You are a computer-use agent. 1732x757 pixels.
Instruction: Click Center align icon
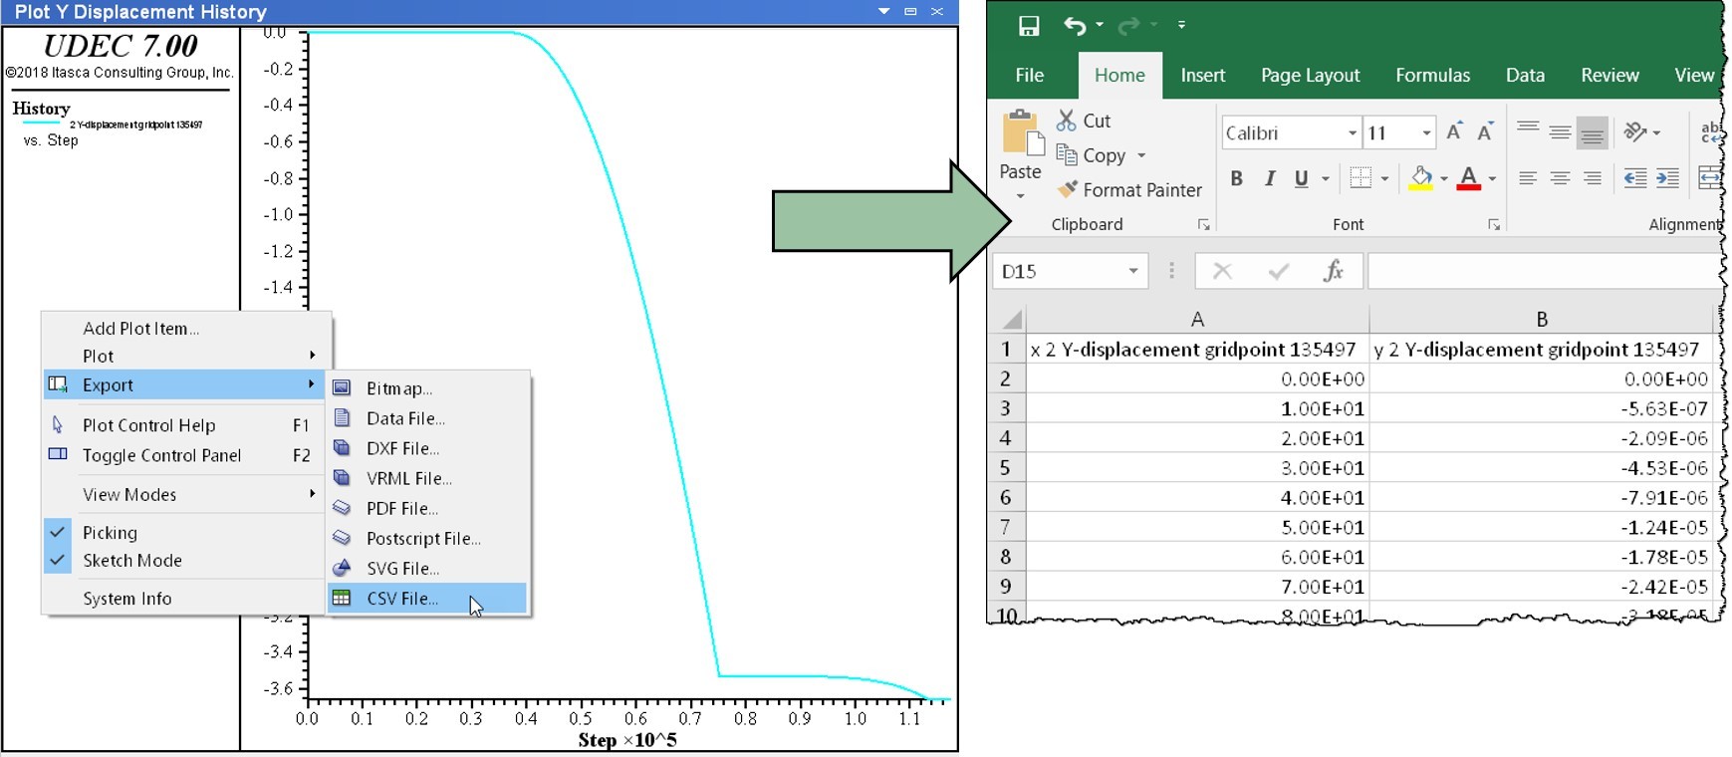point(1560,178)
